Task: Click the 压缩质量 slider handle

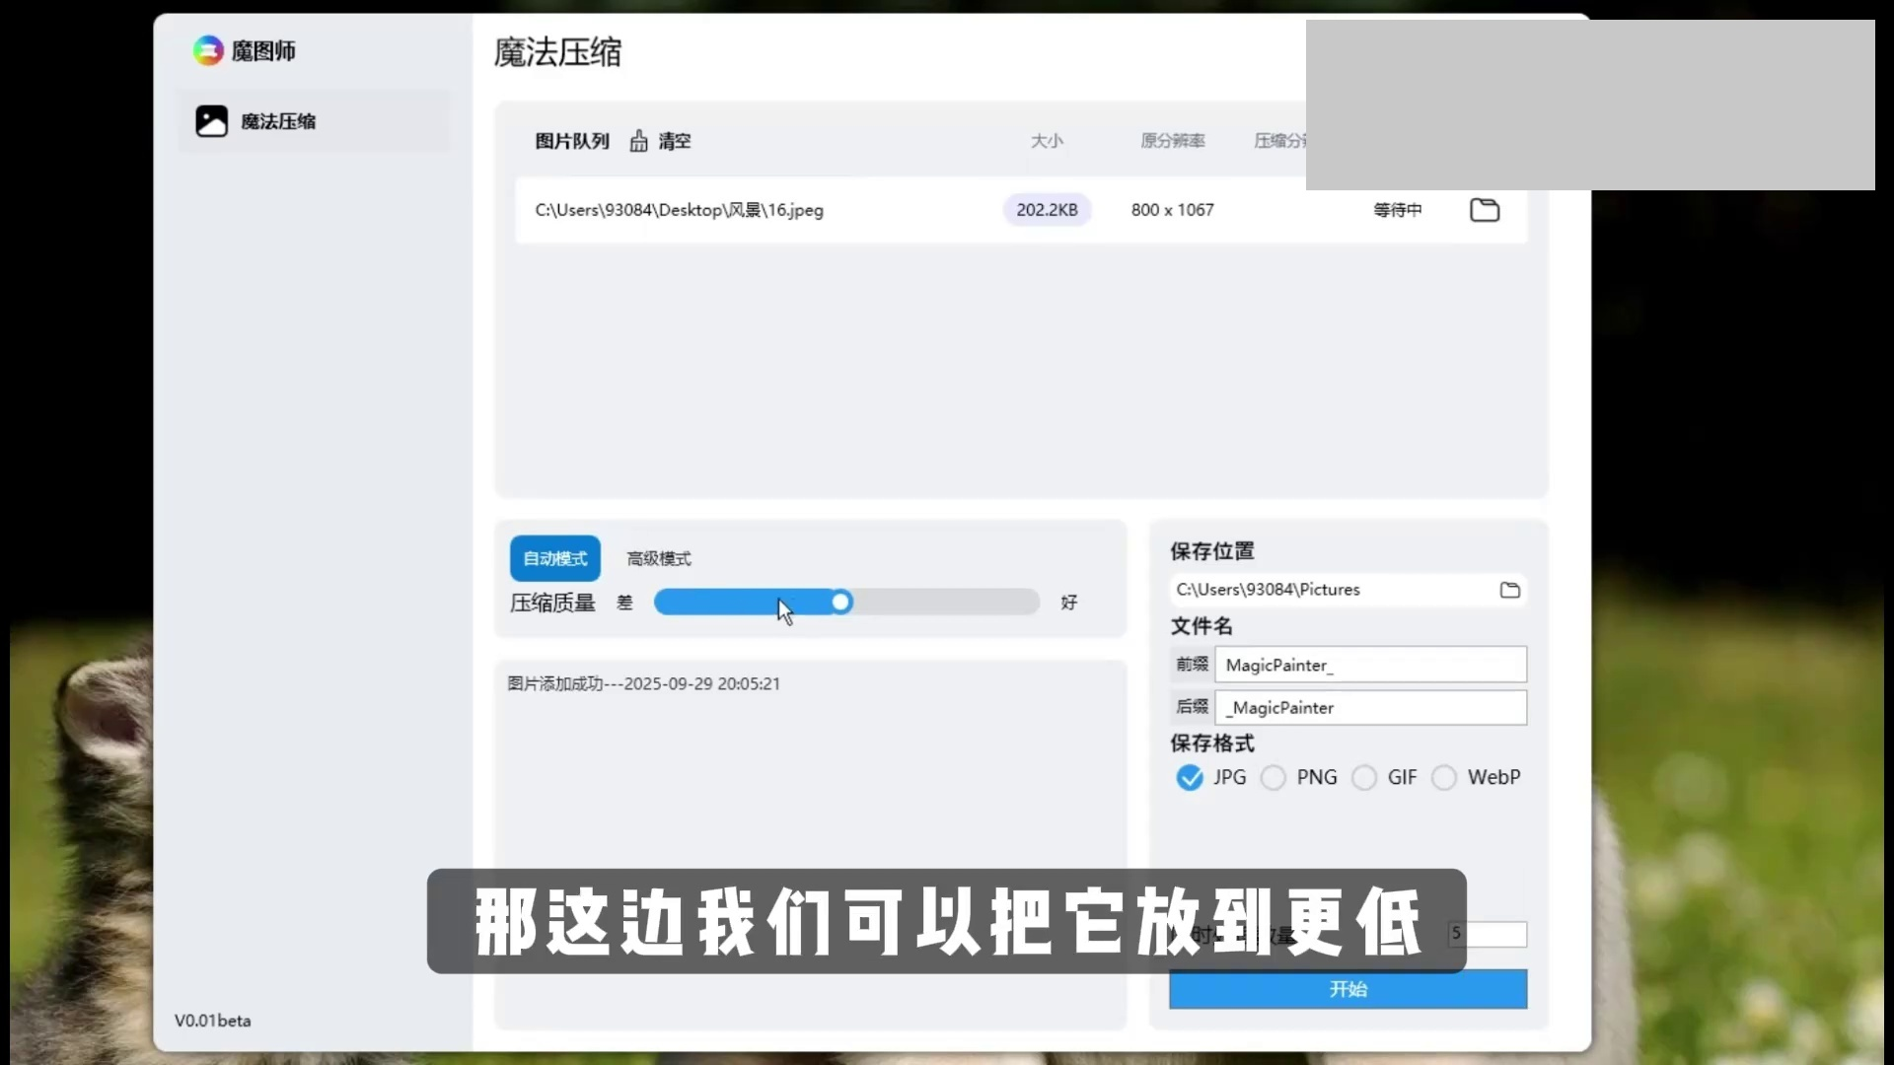Action: 840,602
